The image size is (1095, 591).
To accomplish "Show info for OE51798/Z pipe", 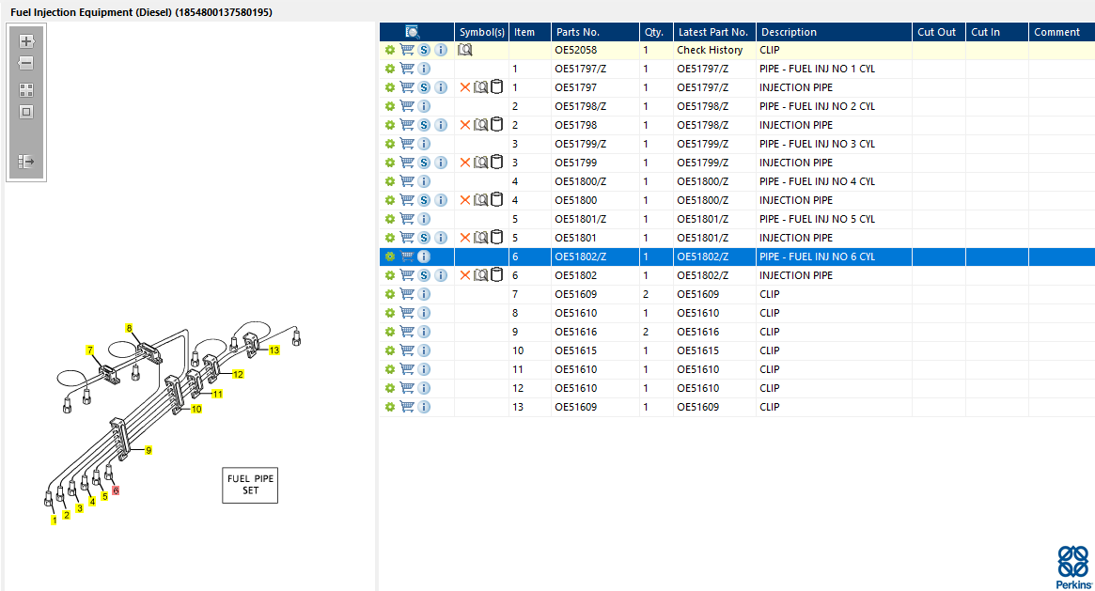I will click(424, 106).
